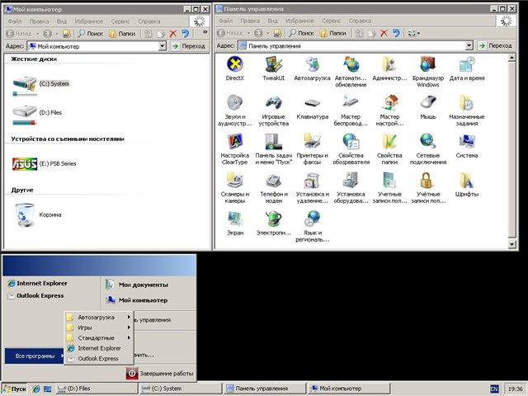The height and width of the screenshot is (396, 528).
Task: Open the DirectX applet in Control Panel
Action: point(234,66)
